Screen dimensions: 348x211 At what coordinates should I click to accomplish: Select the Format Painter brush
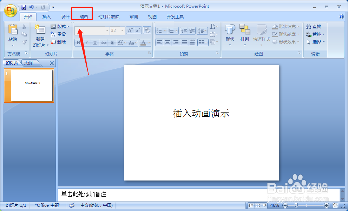click(24, 42)
